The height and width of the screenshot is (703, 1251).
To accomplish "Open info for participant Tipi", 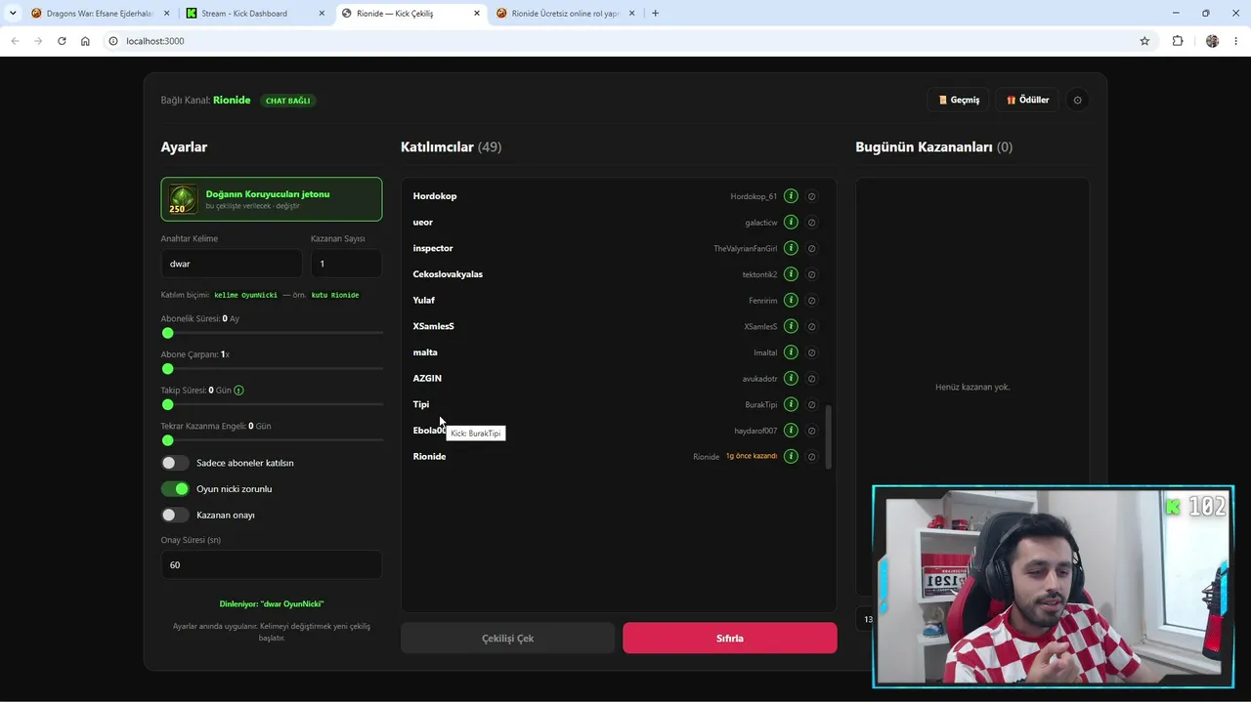I will tap(791, 404).
